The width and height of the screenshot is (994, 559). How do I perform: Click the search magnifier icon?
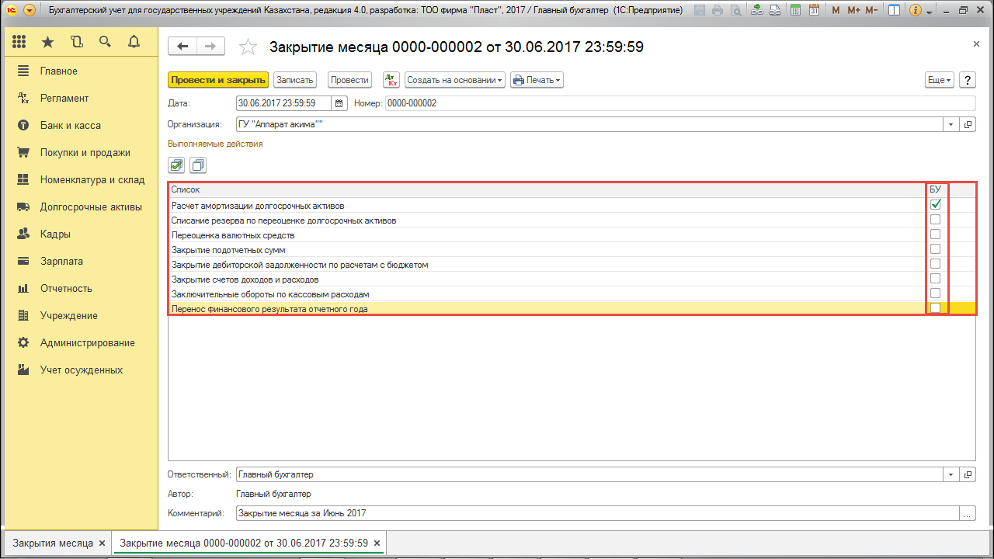pos(105,42)
